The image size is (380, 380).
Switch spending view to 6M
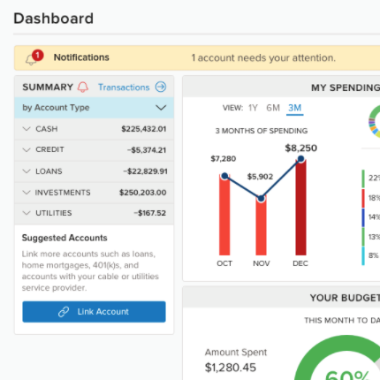coord(273,108)
